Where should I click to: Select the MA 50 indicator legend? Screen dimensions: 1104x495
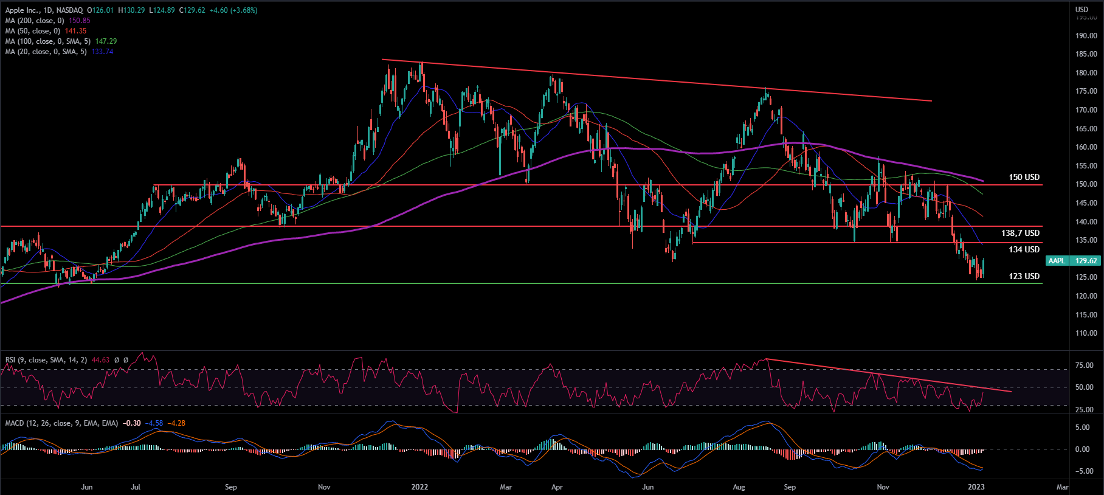(x=33, y=31)
